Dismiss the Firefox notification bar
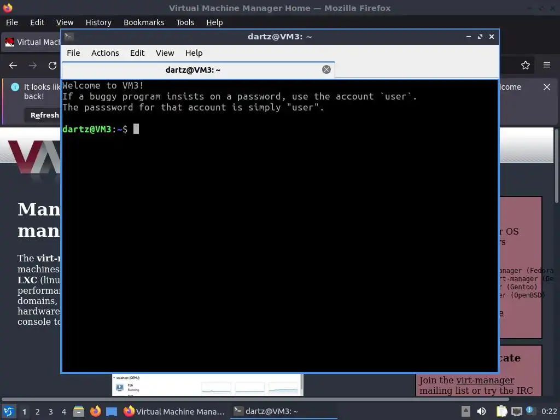The image size is (560, 420). click(547, 87)
